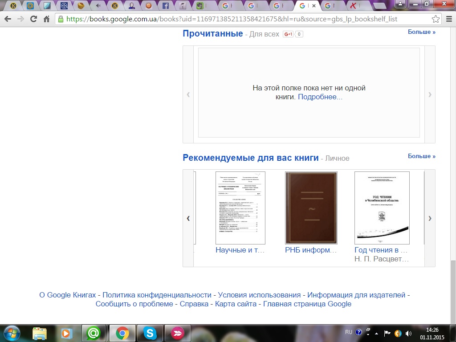Click the Action Center flag icon
The height and width of the screenshot is (342, 456).
387,333
